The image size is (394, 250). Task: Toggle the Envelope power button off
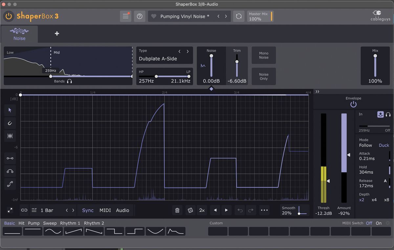[x=353, y=104]
